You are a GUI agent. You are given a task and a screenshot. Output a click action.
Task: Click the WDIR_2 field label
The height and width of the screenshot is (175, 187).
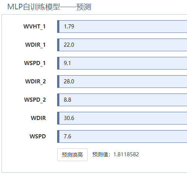pos(35,82)
